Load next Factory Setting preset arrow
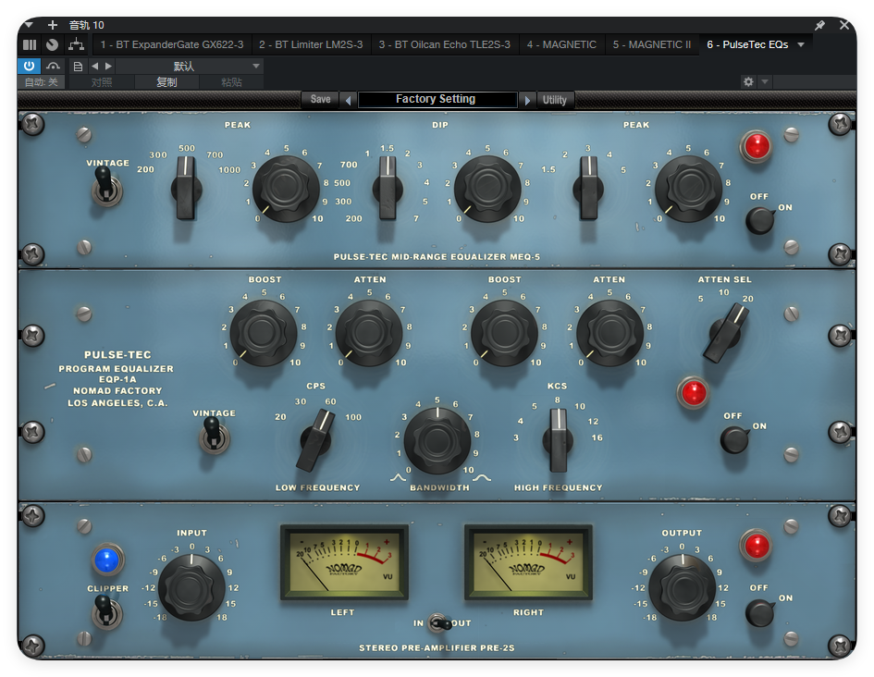Screen dimensions: 874x677 click(527, 100)
